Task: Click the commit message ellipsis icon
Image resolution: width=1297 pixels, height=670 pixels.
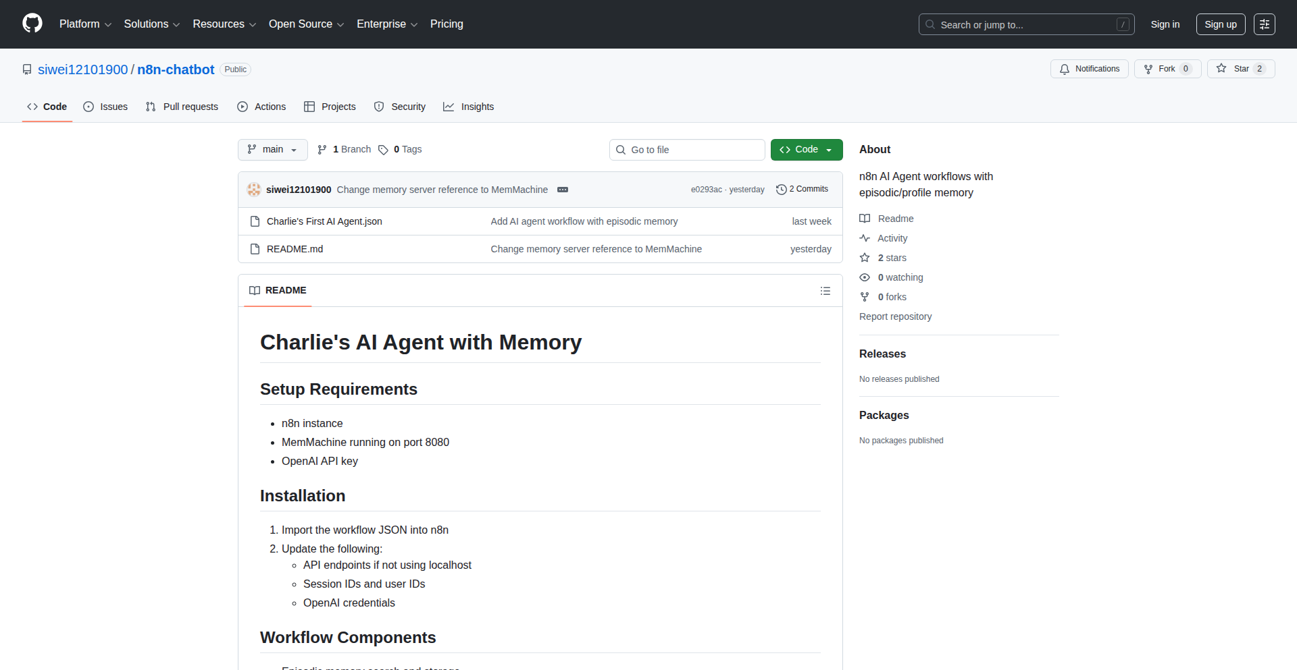Action: click(x=562, y=190)
